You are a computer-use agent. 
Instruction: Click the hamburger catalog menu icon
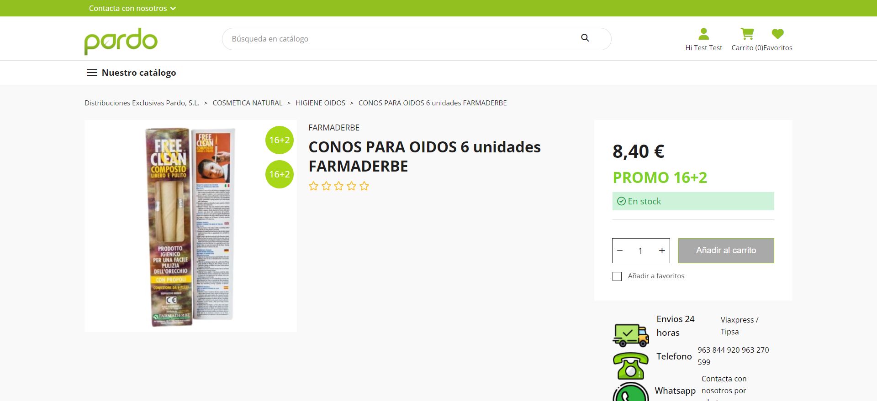[x=92, y=73]
